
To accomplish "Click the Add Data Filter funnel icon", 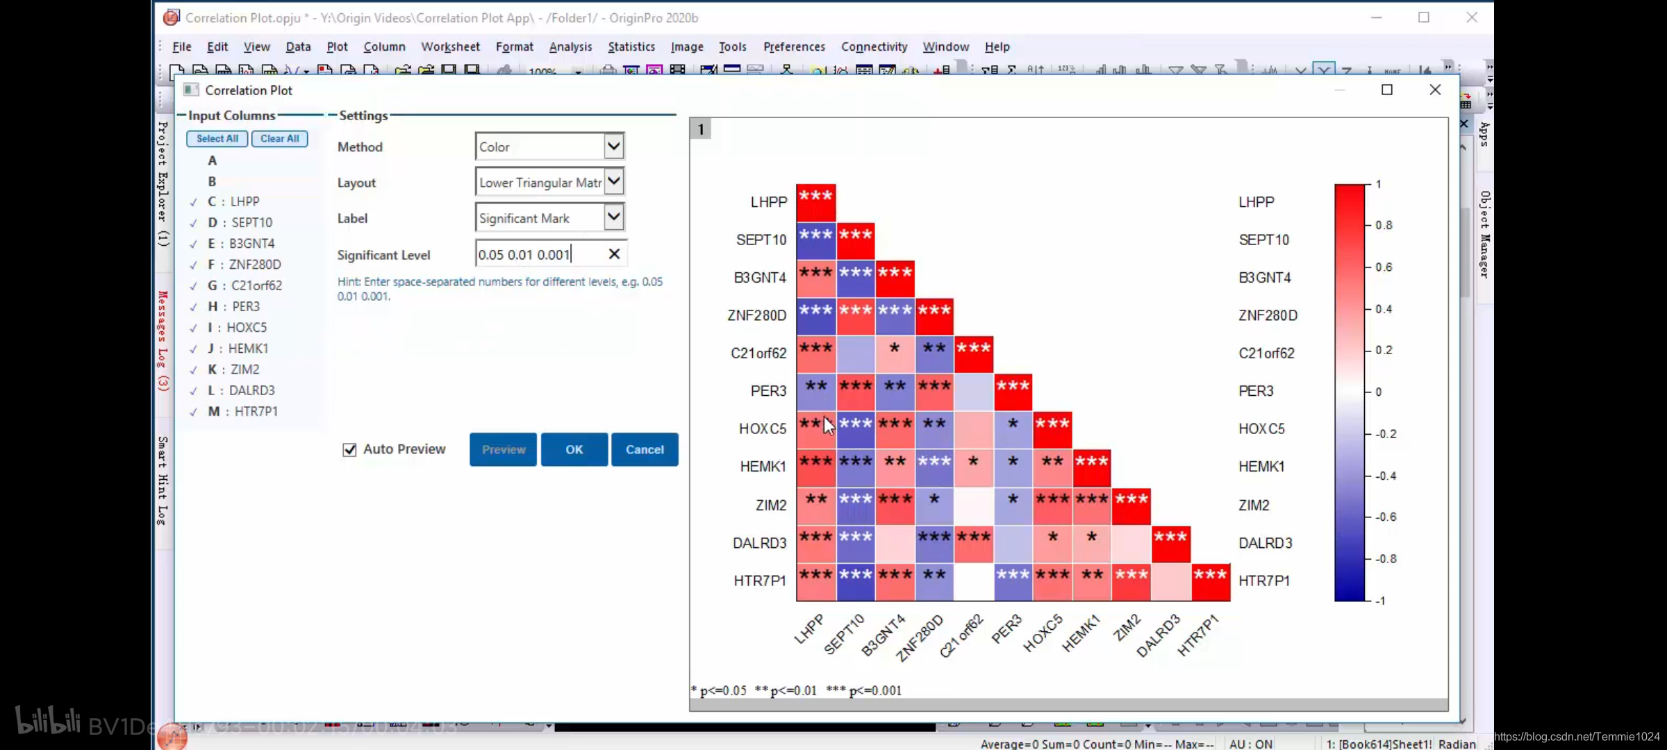I will (x=1175, y=70).
